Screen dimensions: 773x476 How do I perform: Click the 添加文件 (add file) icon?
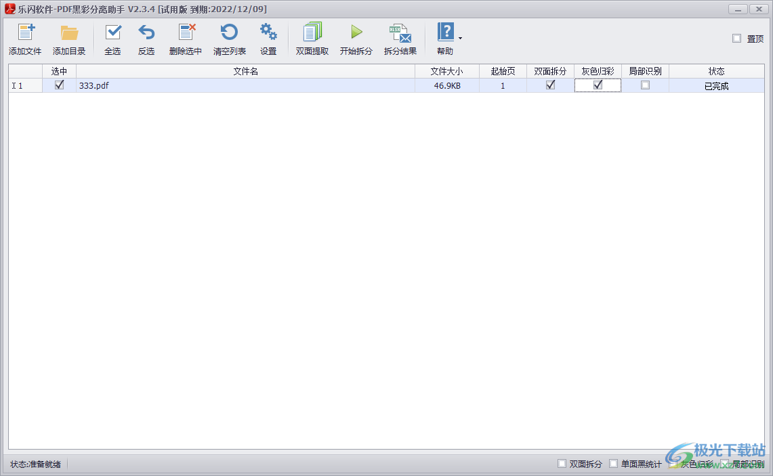point(26,33)
